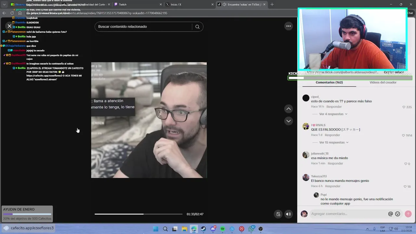Click the browser back arrow

point(4,13)
